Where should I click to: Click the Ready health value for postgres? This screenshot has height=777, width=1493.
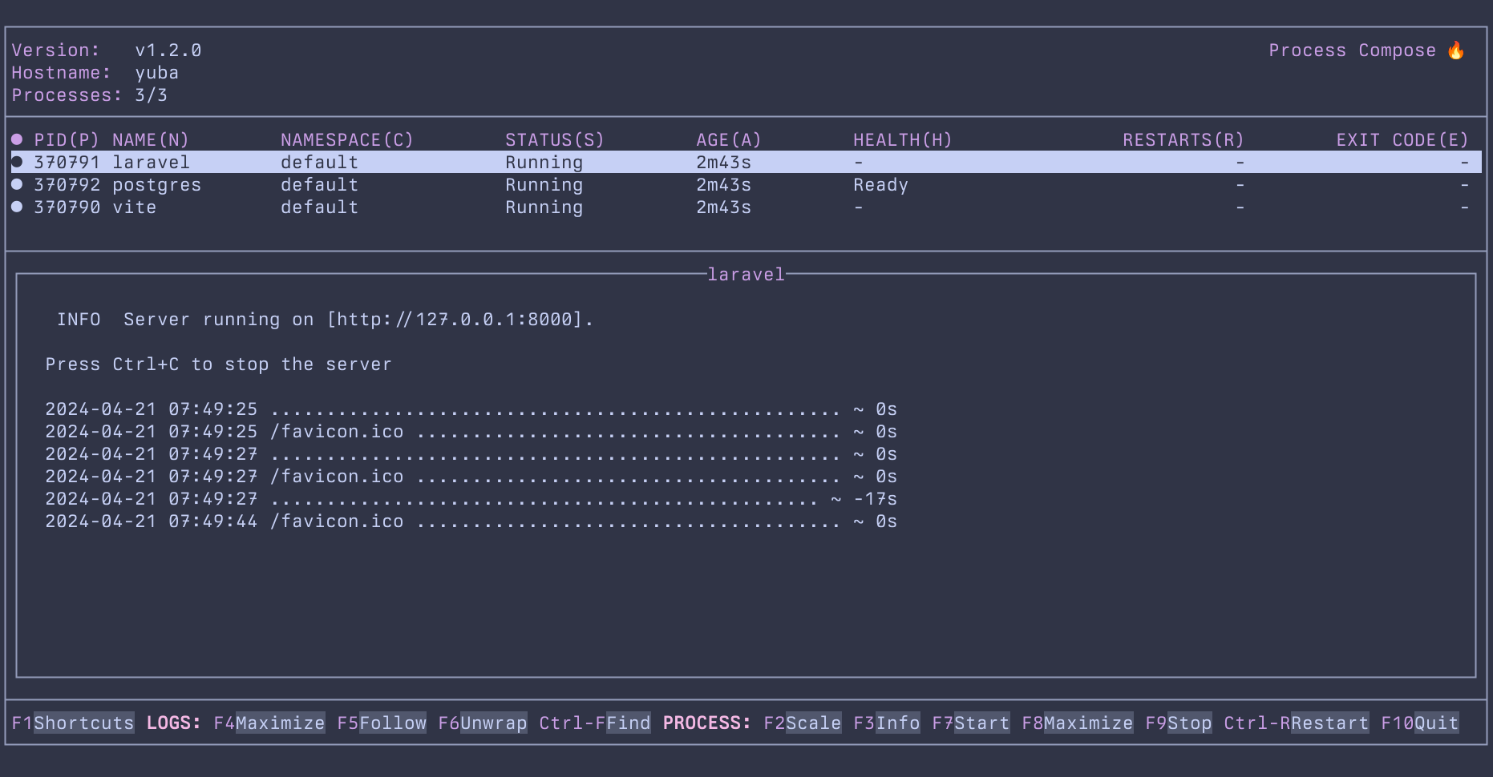click(x=880, y=185)
